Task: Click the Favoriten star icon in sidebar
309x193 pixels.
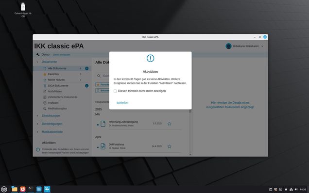Action: click(45, 74)
